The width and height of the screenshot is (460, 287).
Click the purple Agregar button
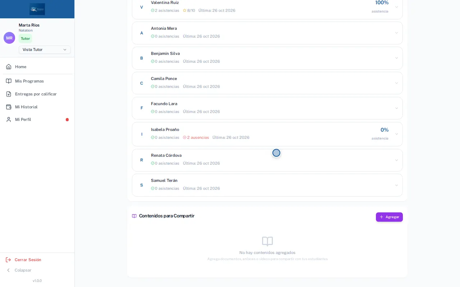point(389,217)
